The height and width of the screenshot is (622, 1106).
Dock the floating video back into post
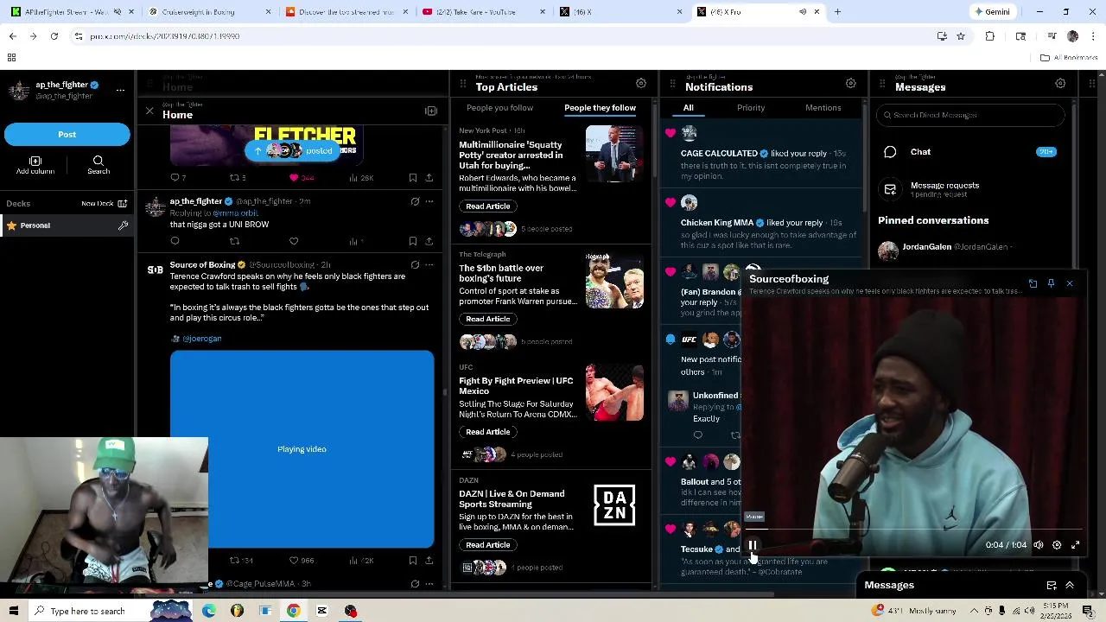[1033, 283]
